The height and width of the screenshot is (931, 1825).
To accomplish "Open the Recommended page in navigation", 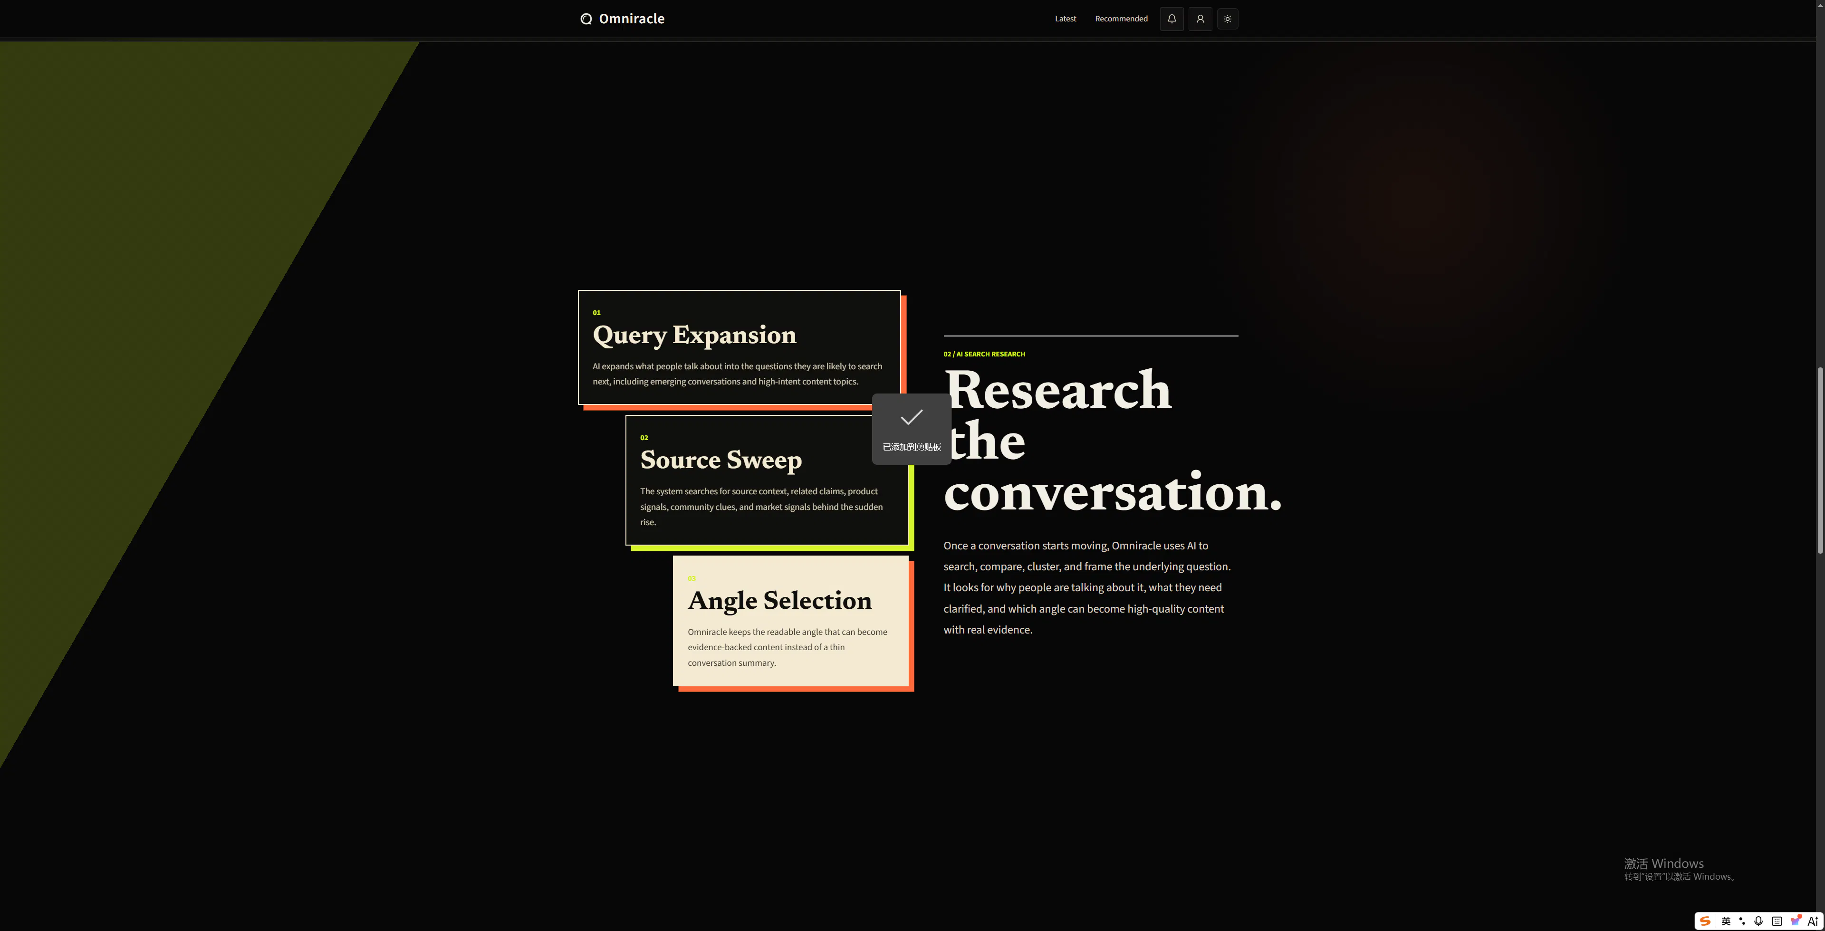I will click(x=1121, y=19).
